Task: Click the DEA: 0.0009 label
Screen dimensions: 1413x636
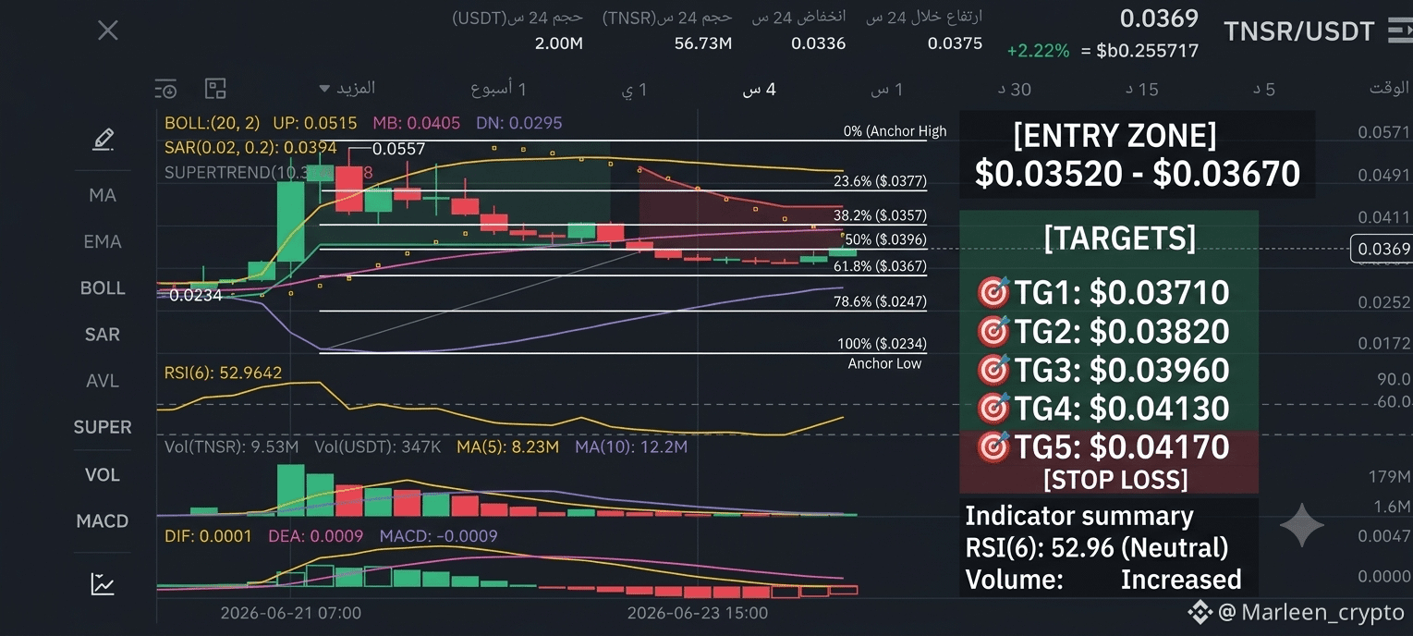Action: (x=315, y=536)
